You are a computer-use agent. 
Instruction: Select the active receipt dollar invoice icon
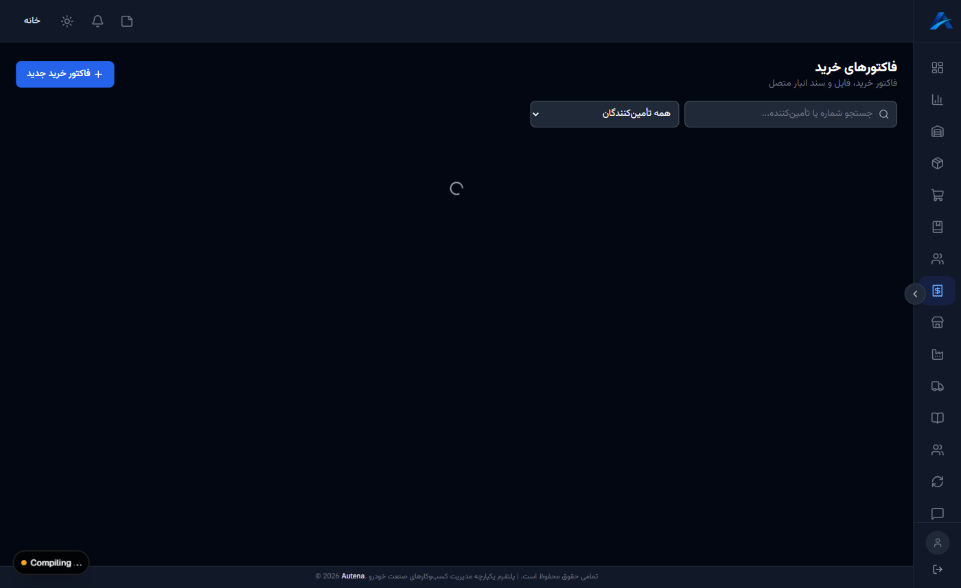point(937,291)
